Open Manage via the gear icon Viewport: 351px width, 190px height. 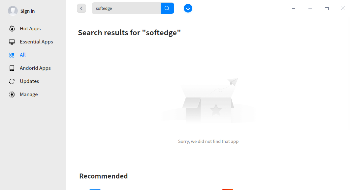tap(12, 94)
